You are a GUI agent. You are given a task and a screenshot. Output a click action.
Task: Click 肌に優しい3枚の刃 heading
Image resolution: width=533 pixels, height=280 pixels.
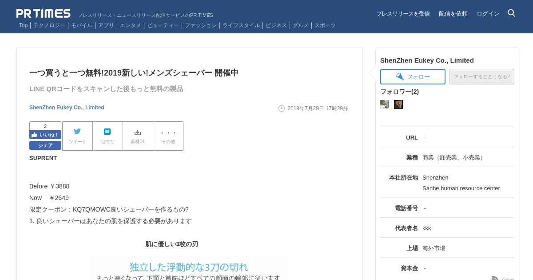click(x=171, y=244)
